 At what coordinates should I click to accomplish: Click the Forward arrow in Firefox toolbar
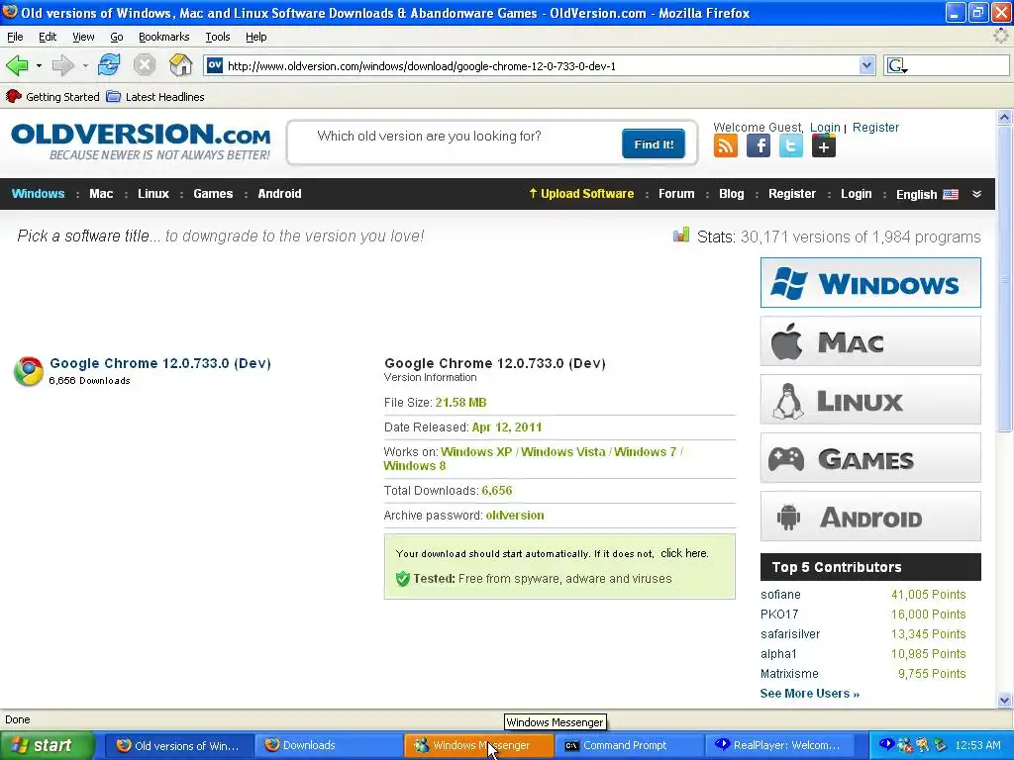[62, 65]
